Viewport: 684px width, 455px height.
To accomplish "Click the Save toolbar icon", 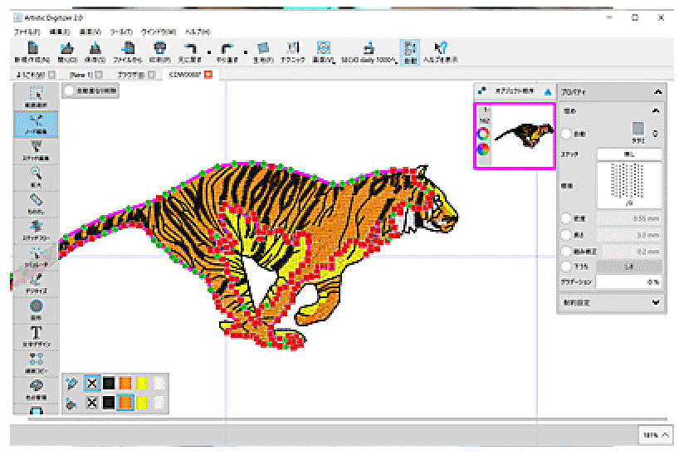I will point(95,48).
